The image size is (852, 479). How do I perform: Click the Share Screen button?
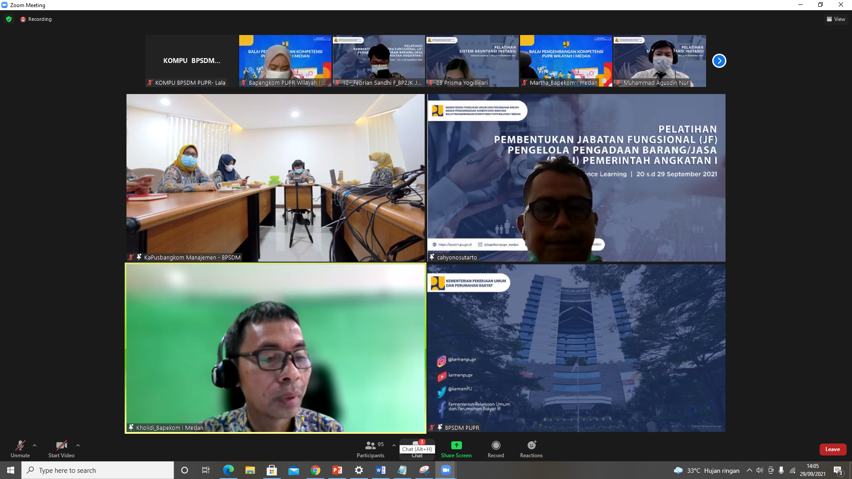pos(456,449)
